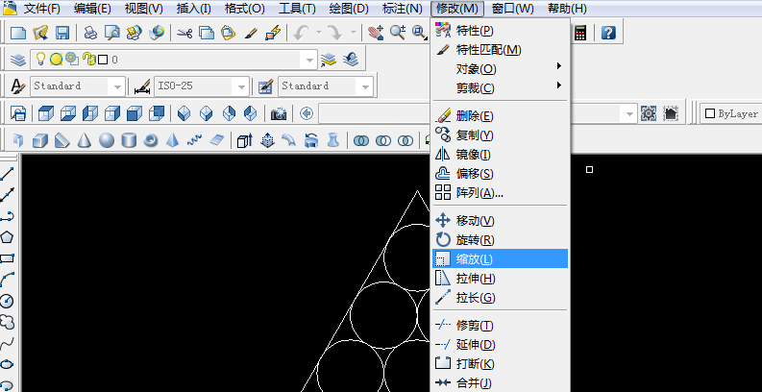Click layer 0 white color square
The width and height of the screenshot is (762, 392).
point(103,60)
